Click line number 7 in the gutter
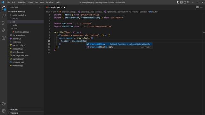Viewport: 205px width, 115px height. [x=49, y=32]
